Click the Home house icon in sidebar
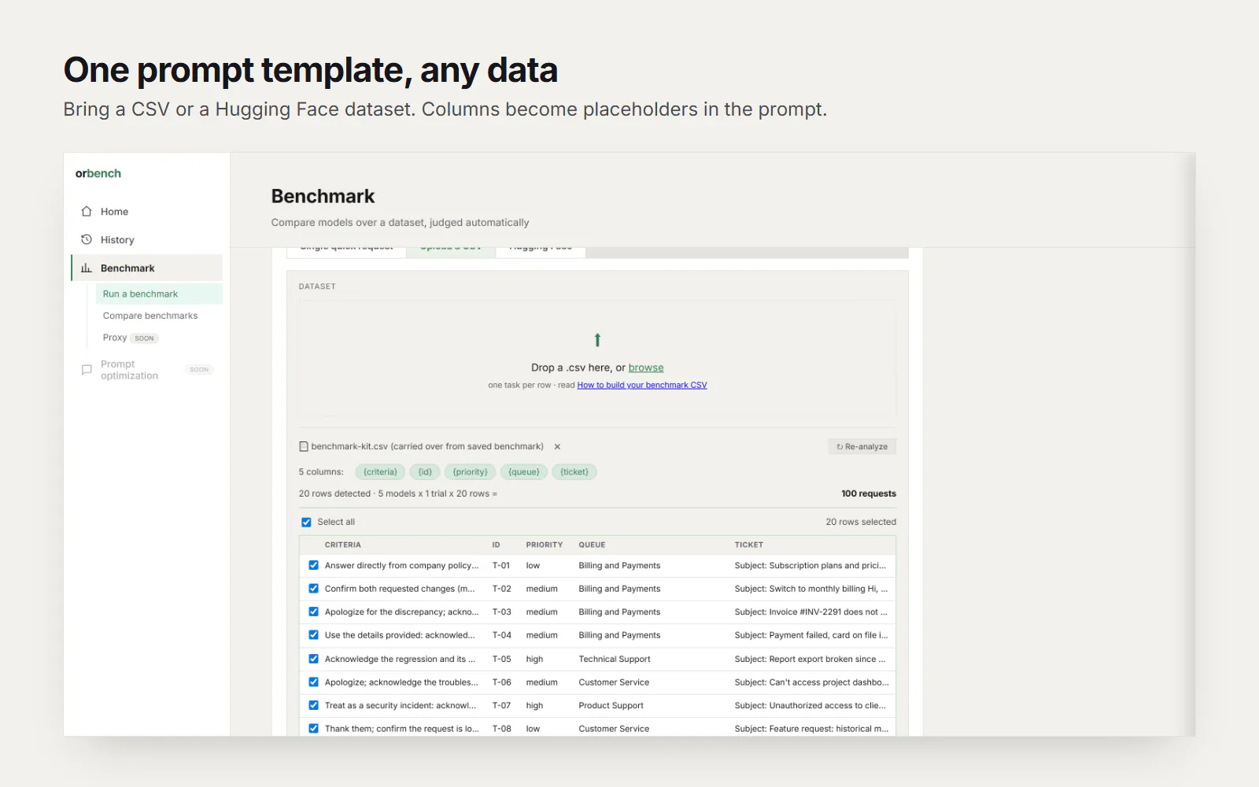Screen dimensions: 1259x787 [x=87, y=212]
